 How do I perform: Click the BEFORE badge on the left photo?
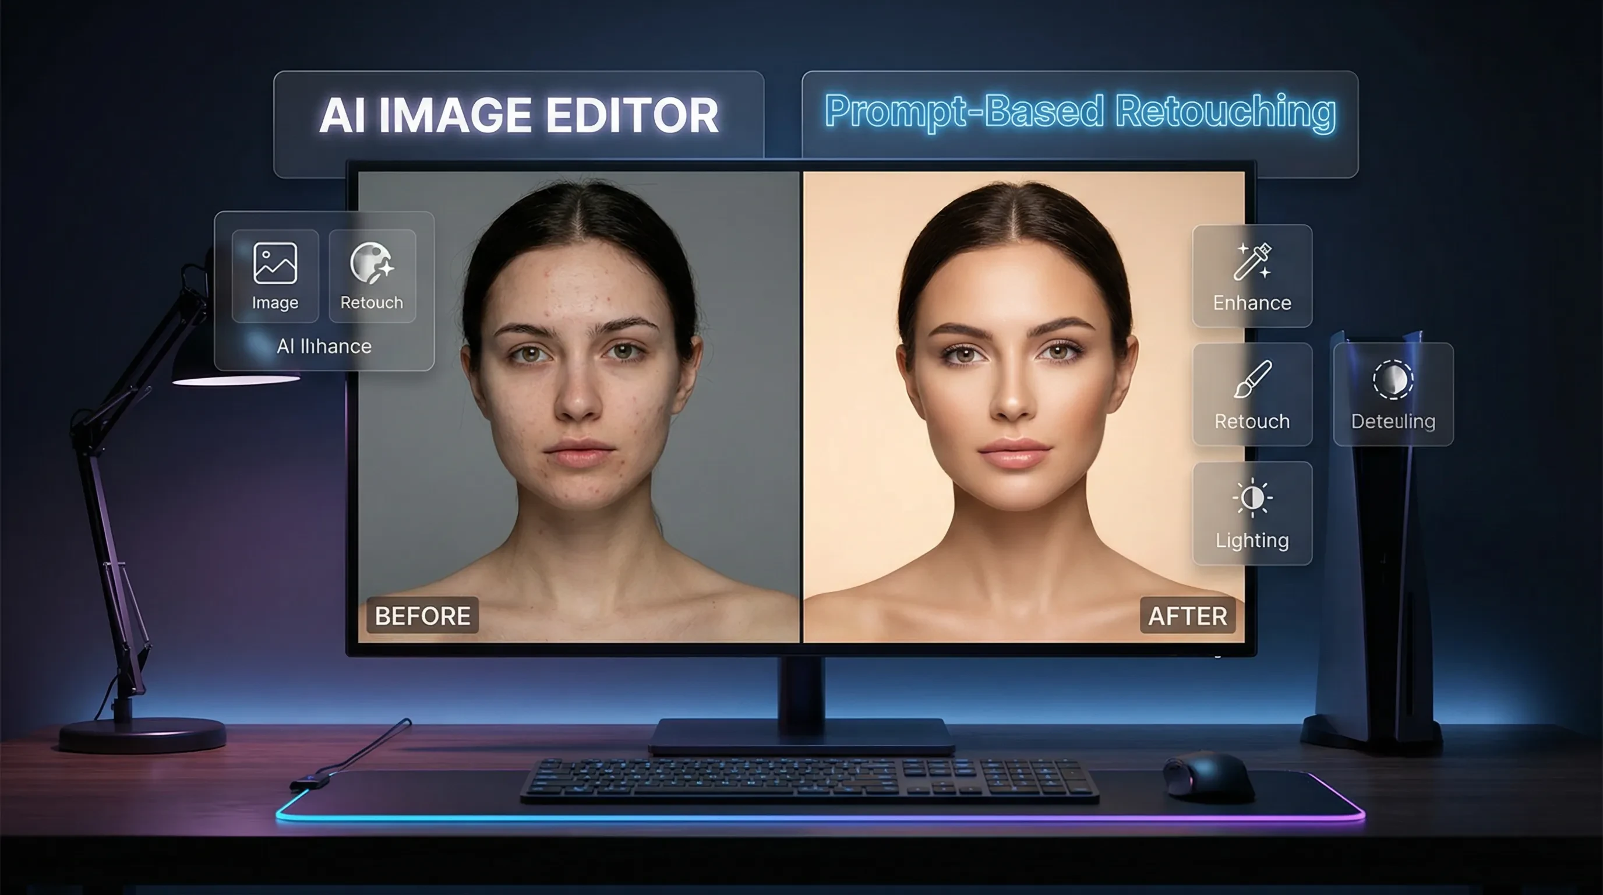(422, 615)
